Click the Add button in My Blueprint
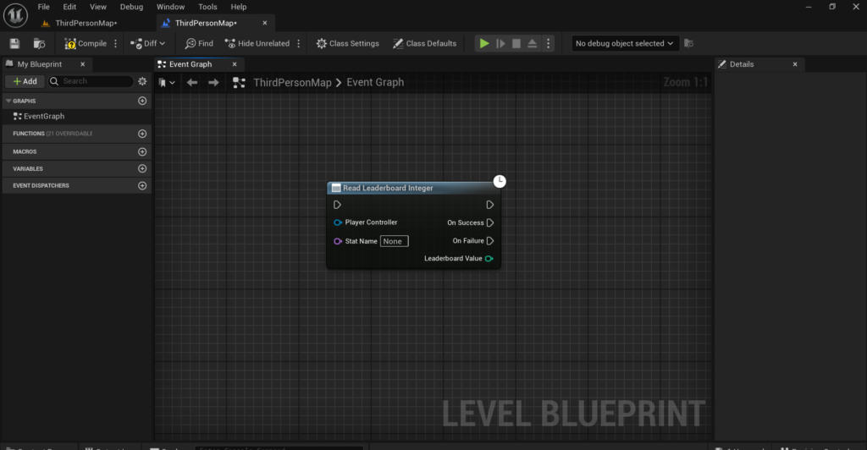Screen dimensions: 867x450 25,81
